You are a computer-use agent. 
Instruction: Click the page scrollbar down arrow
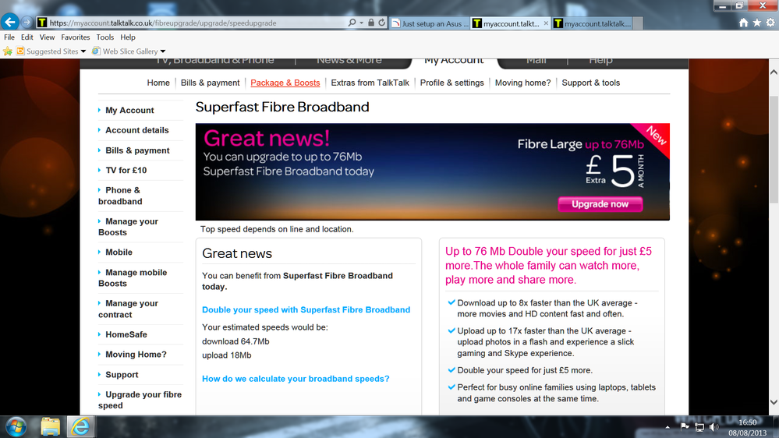[774, 402]
